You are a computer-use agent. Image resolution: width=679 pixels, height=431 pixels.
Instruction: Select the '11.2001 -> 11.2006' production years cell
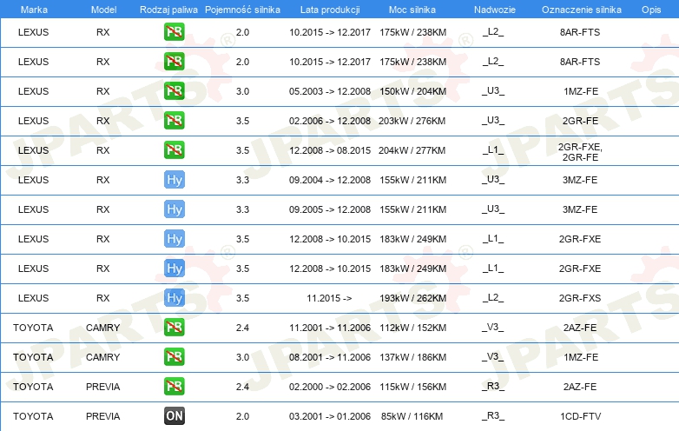(x=330, y=328)
